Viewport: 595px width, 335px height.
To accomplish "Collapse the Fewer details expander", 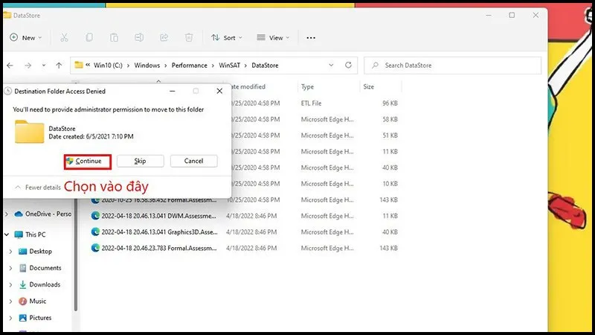I will [x=37, y=188].
